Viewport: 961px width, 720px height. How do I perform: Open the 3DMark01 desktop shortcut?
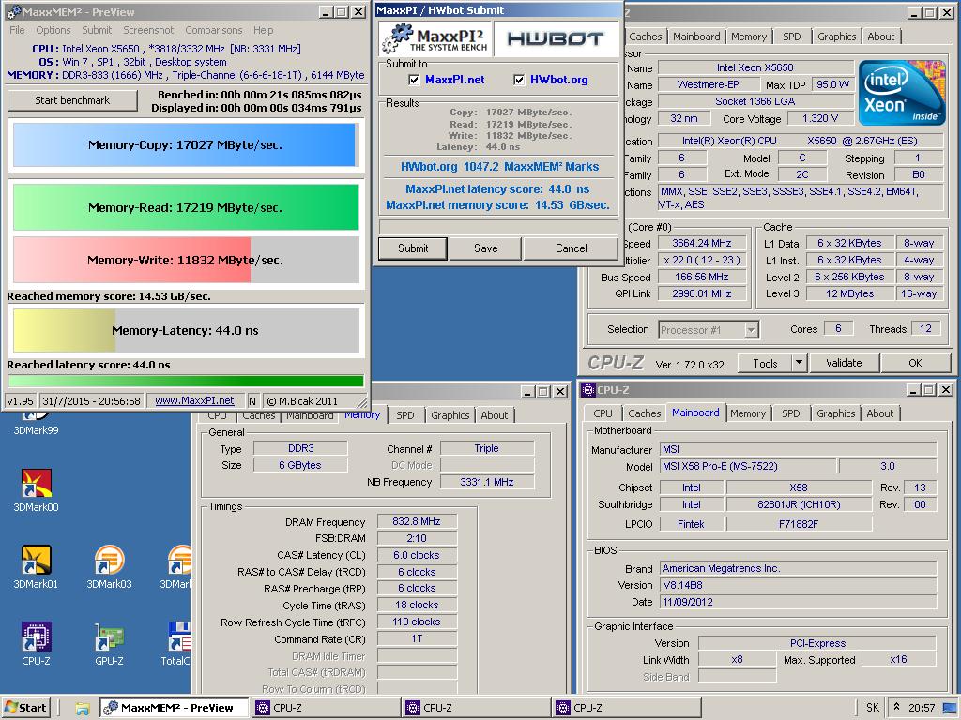point(37,567)
